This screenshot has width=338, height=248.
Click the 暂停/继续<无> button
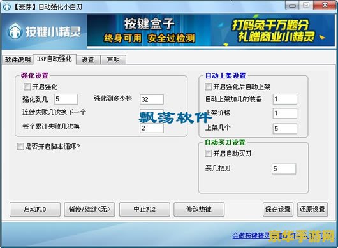(89, 210)
